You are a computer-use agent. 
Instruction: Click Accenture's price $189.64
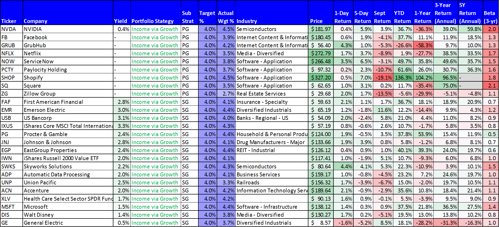[321, 191]
